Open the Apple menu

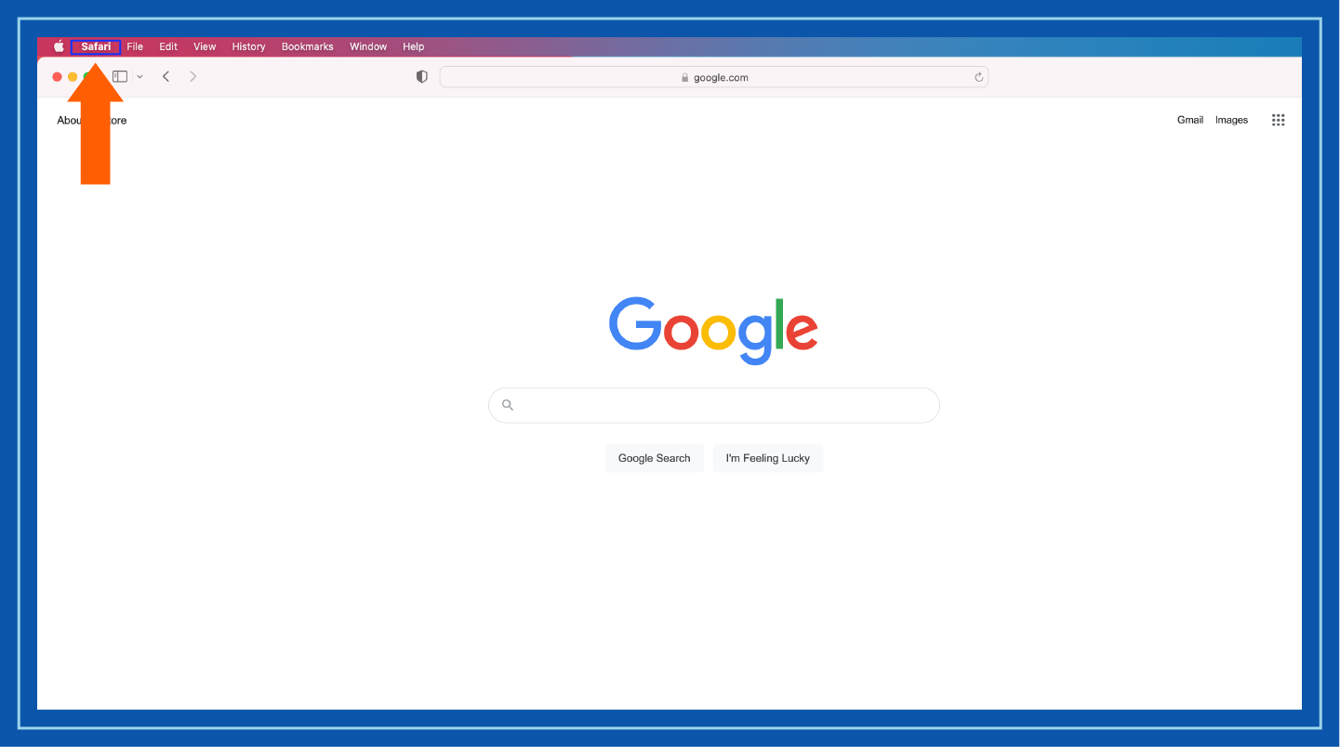58,46
